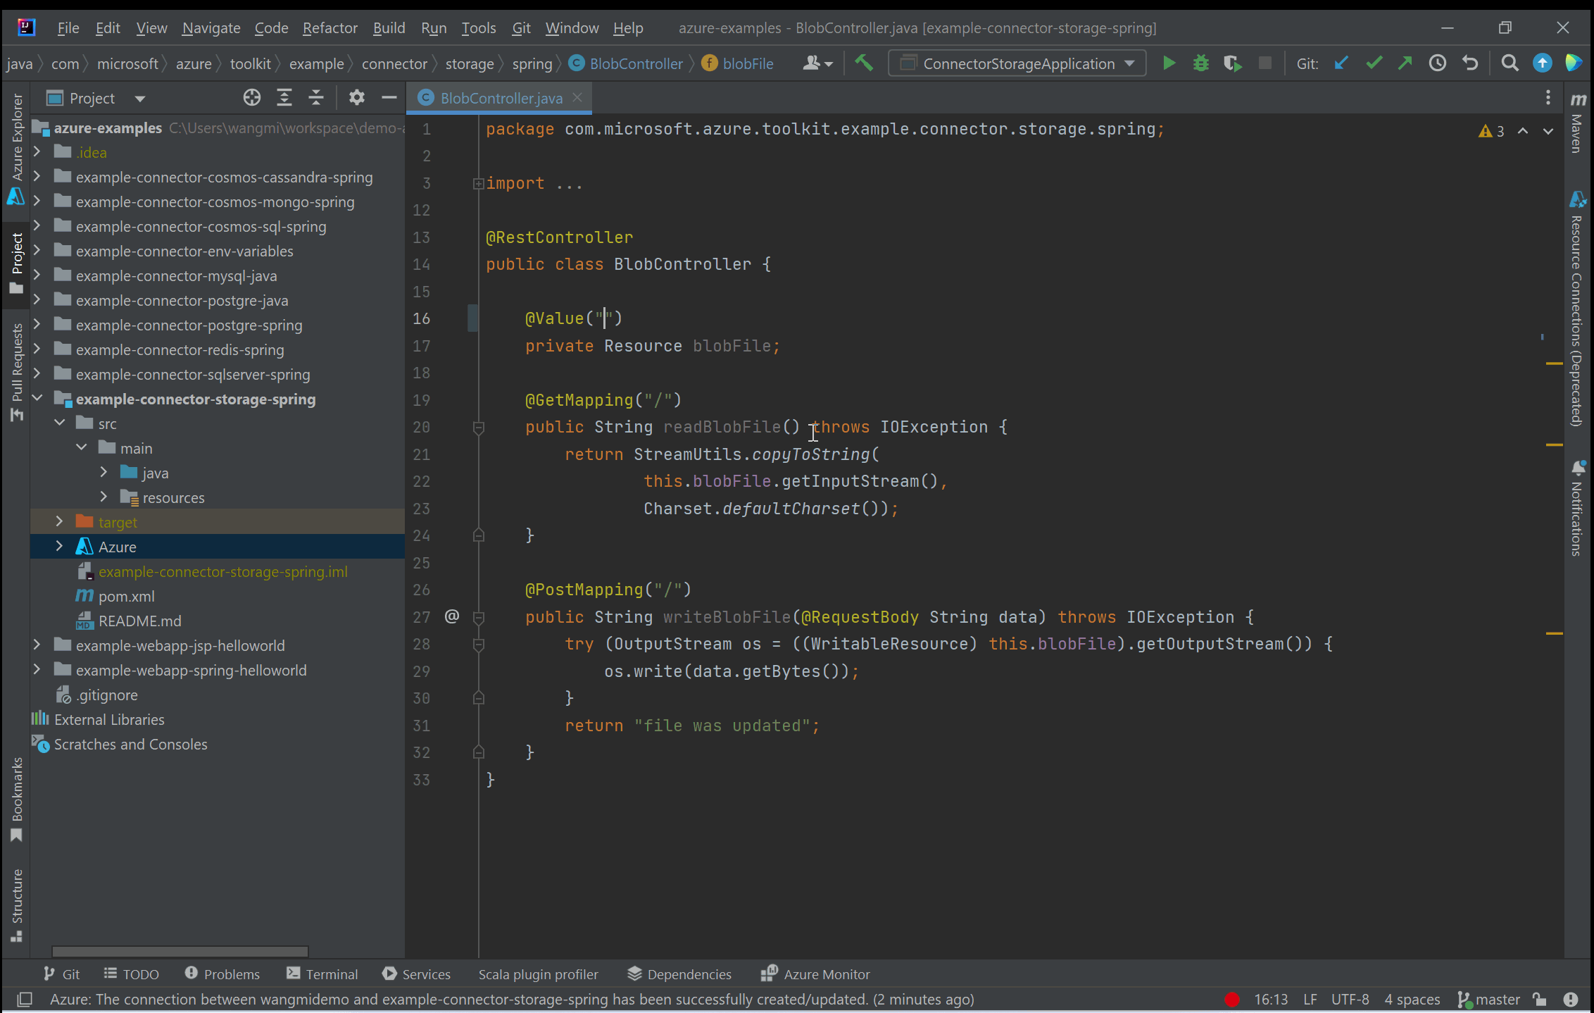Click the red recording indicator in status bar
Viewport: 1594px width, 1013px height.
1232,999
